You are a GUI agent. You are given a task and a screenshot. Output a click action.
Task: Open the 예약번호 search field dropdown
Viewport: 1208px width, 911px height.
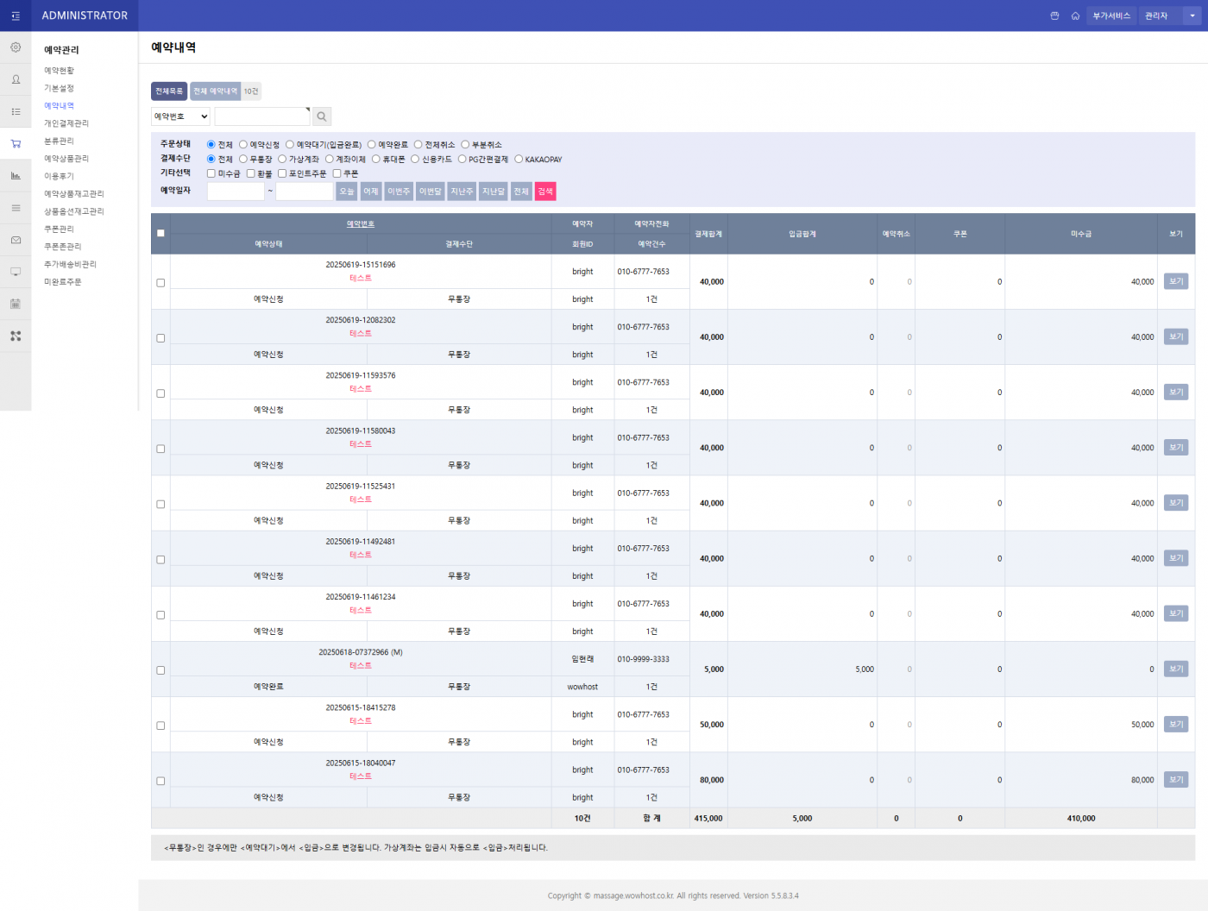[180, 116]
